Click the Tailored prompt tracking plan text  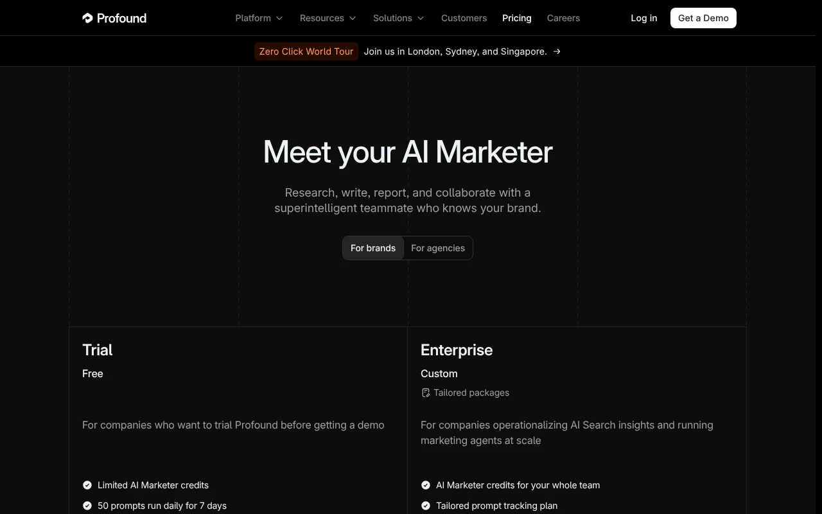tap(496, 506)
